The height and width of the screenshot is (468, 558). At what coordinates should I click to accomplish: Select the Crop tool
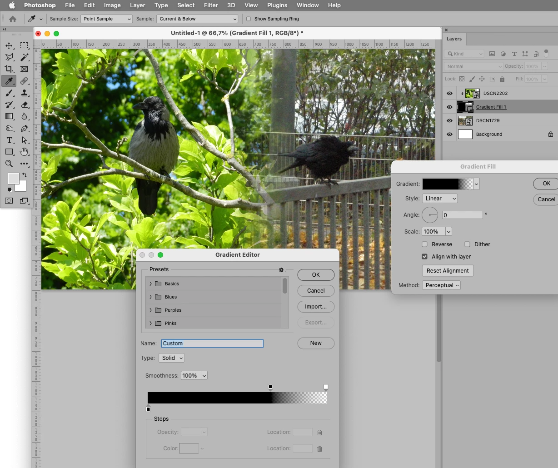pyautogui.click(x=9, y=69)
